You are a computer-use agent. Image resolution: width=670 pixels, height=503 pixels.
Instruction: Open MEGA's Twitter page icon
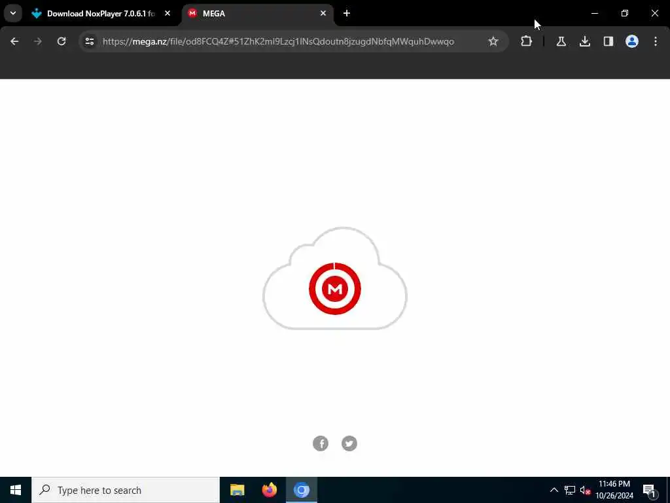coord(349,443)
